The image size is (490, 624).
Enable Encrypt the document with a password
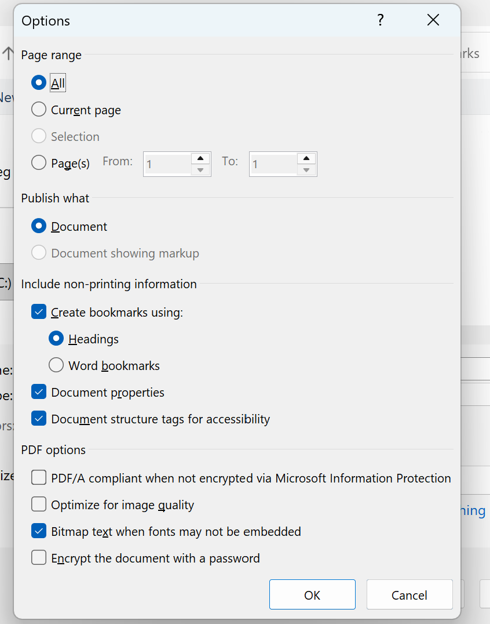point(39,557)
